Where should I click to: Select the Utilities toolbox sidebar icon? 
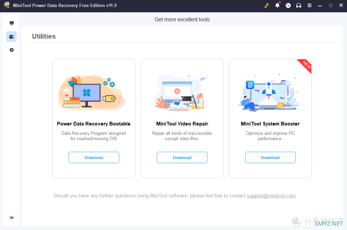click(x=12, y=37)
